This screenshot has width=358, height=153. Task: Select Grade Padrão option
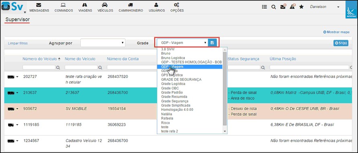[172, 92]
